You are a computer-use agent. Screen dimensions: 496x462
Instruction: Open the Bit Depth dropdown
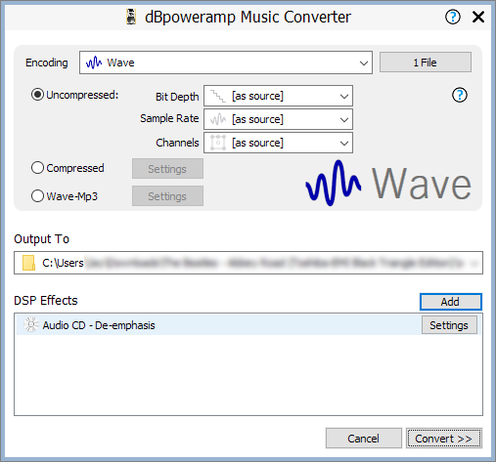click(x=278, y=96)
